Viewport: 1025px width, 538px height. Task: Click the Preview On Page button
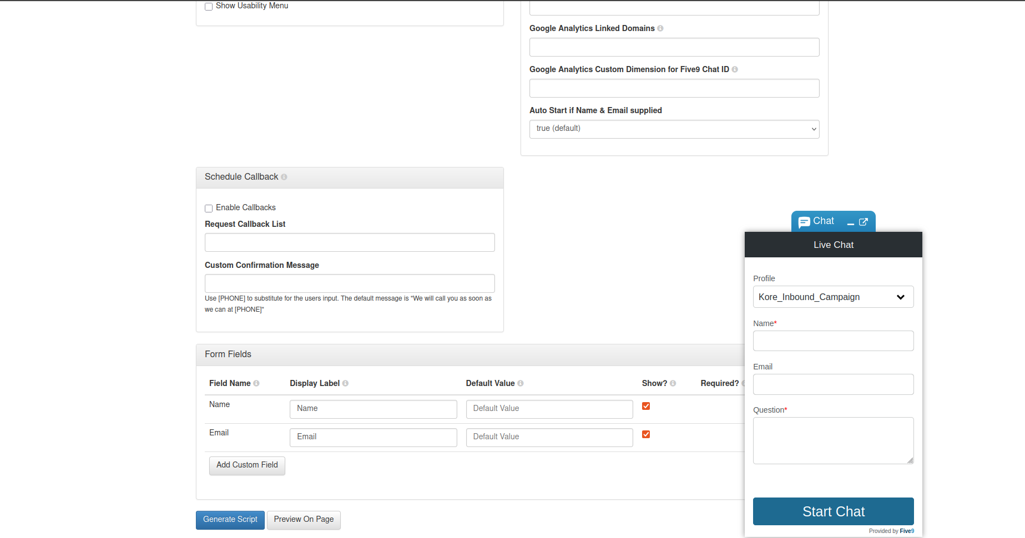point(304,520)
